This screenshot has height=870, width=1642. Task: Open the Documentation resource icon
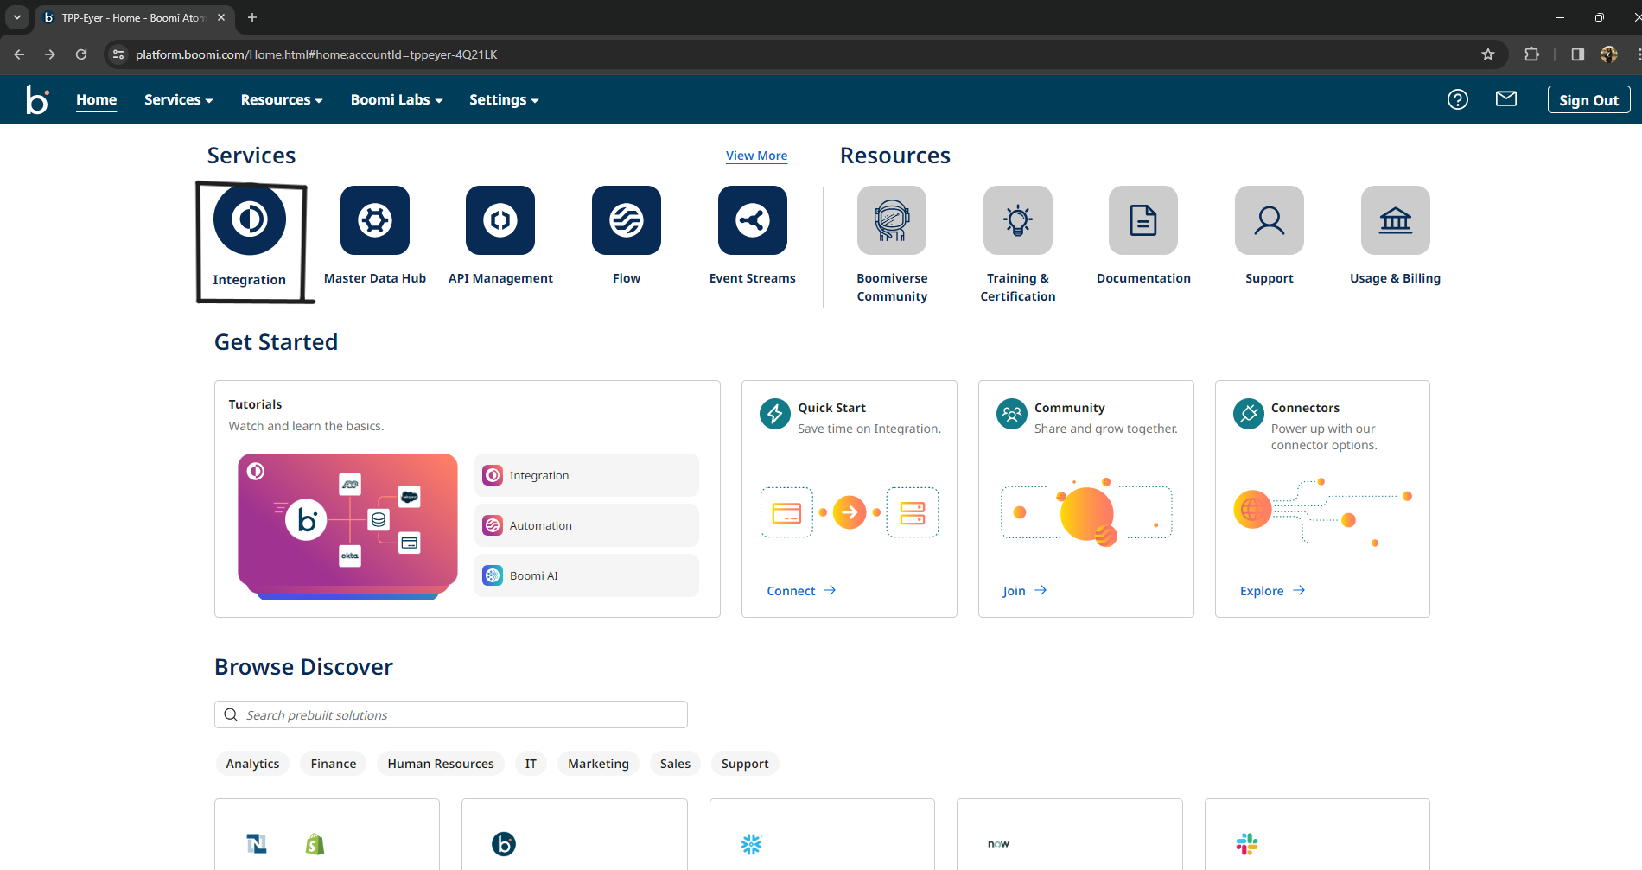(x=1142, y=220)
